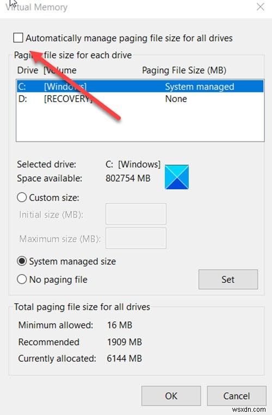Viewport: 272px width, 415px height.
Task: Choose the Custom size radio button
Action: pos(22,197)
